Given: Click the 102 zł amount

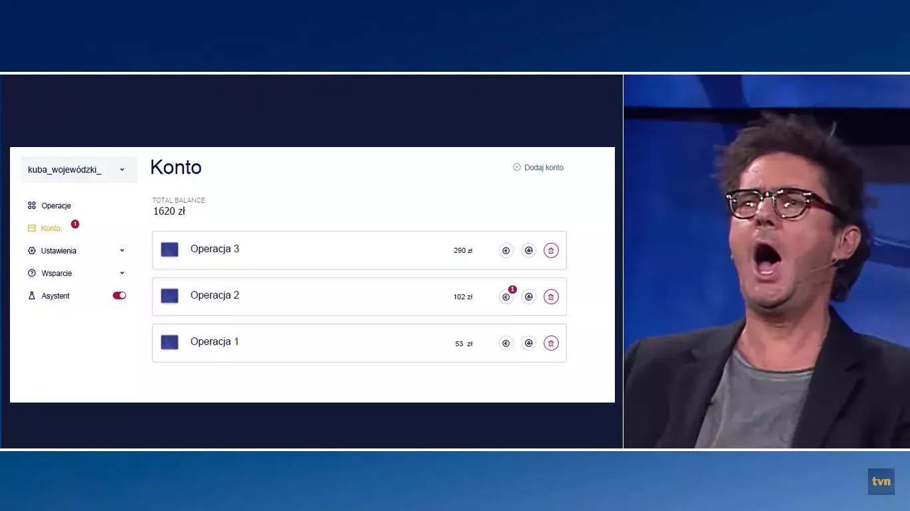Looking at the screenshot, I should pos(463,297).
